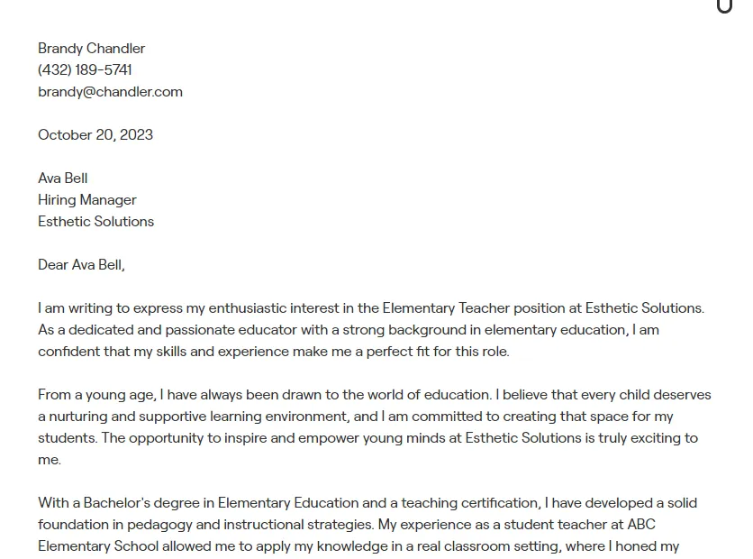Click the email address brandy@chandler.com

[110, 92]
